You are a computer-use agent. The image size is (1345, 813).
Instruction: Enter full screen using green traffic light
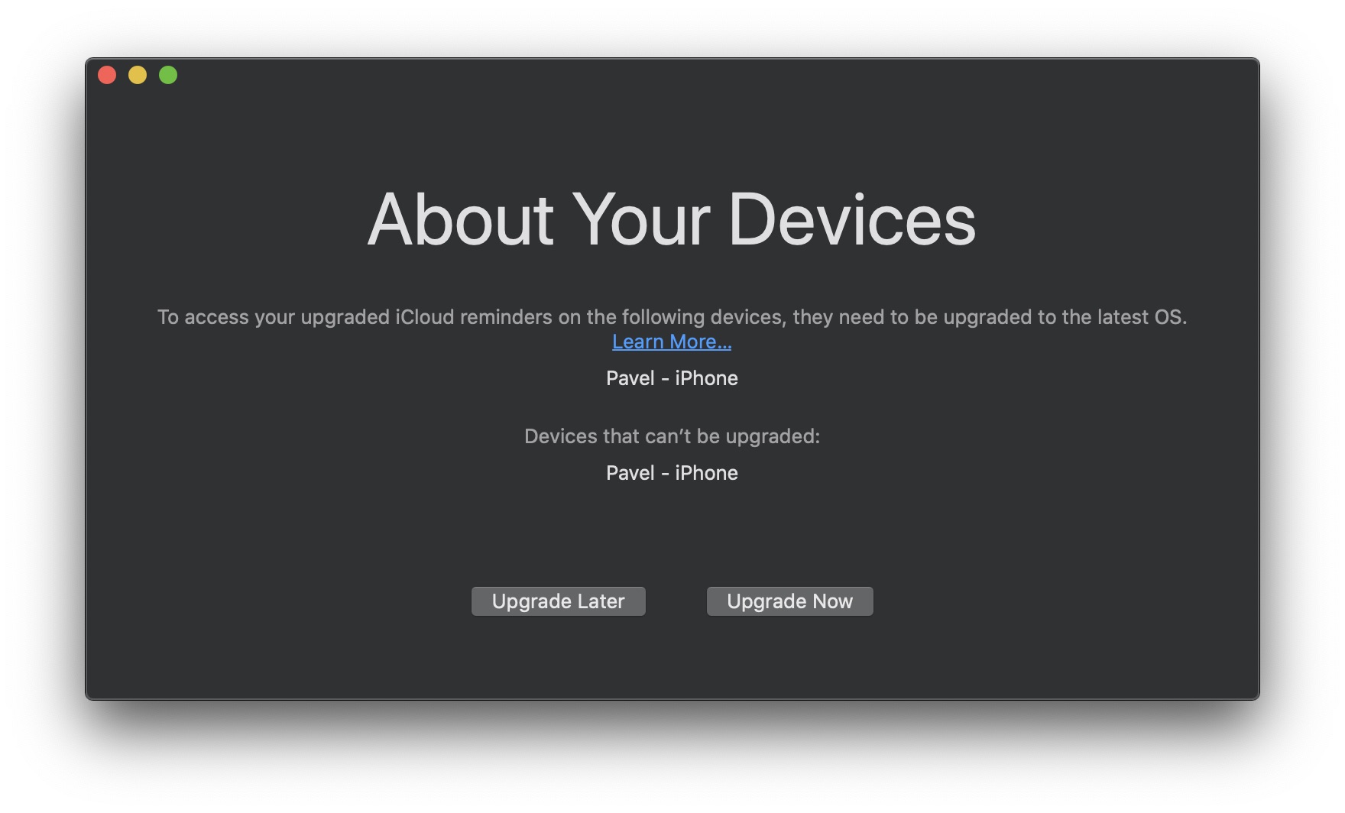coord(168,75)
